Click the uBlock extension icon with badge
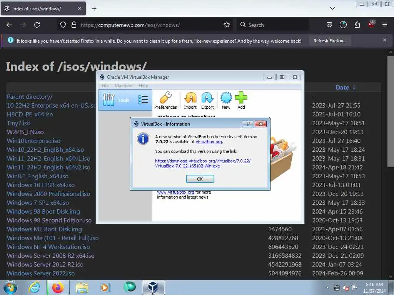This screenshot has width=394, height=295. (371, 24)
